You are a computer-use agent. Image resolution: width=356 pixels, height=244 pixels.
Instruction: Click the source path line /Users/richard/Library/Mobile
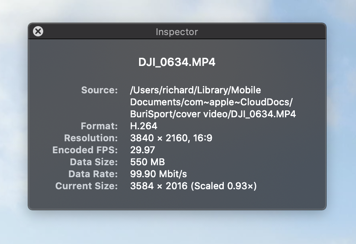(x=196, y=90)
